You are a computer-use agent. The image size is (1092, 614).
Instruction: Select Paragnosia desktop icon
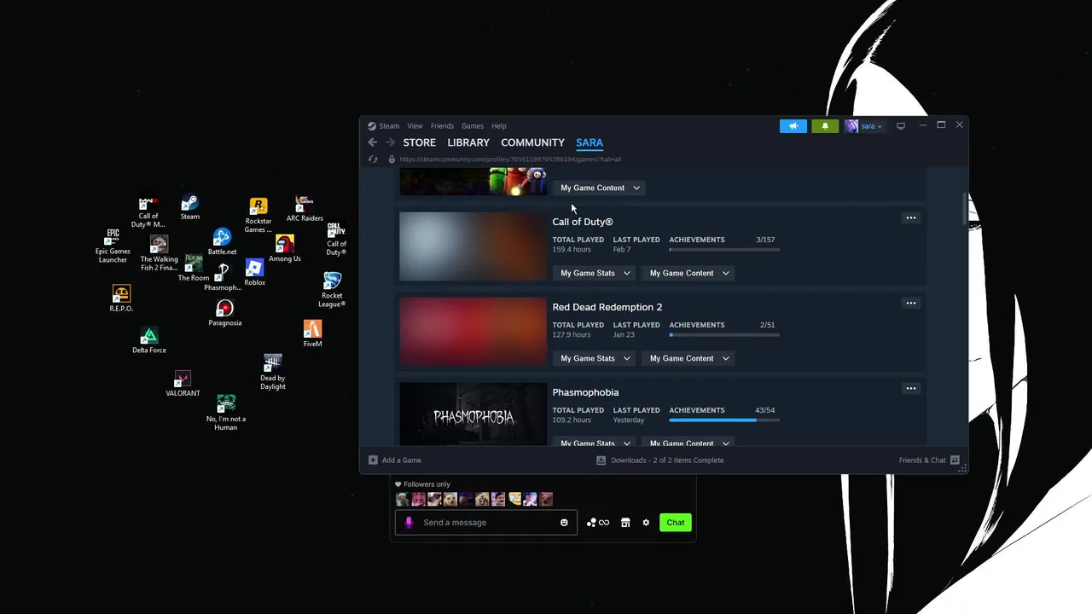[224, 313]
